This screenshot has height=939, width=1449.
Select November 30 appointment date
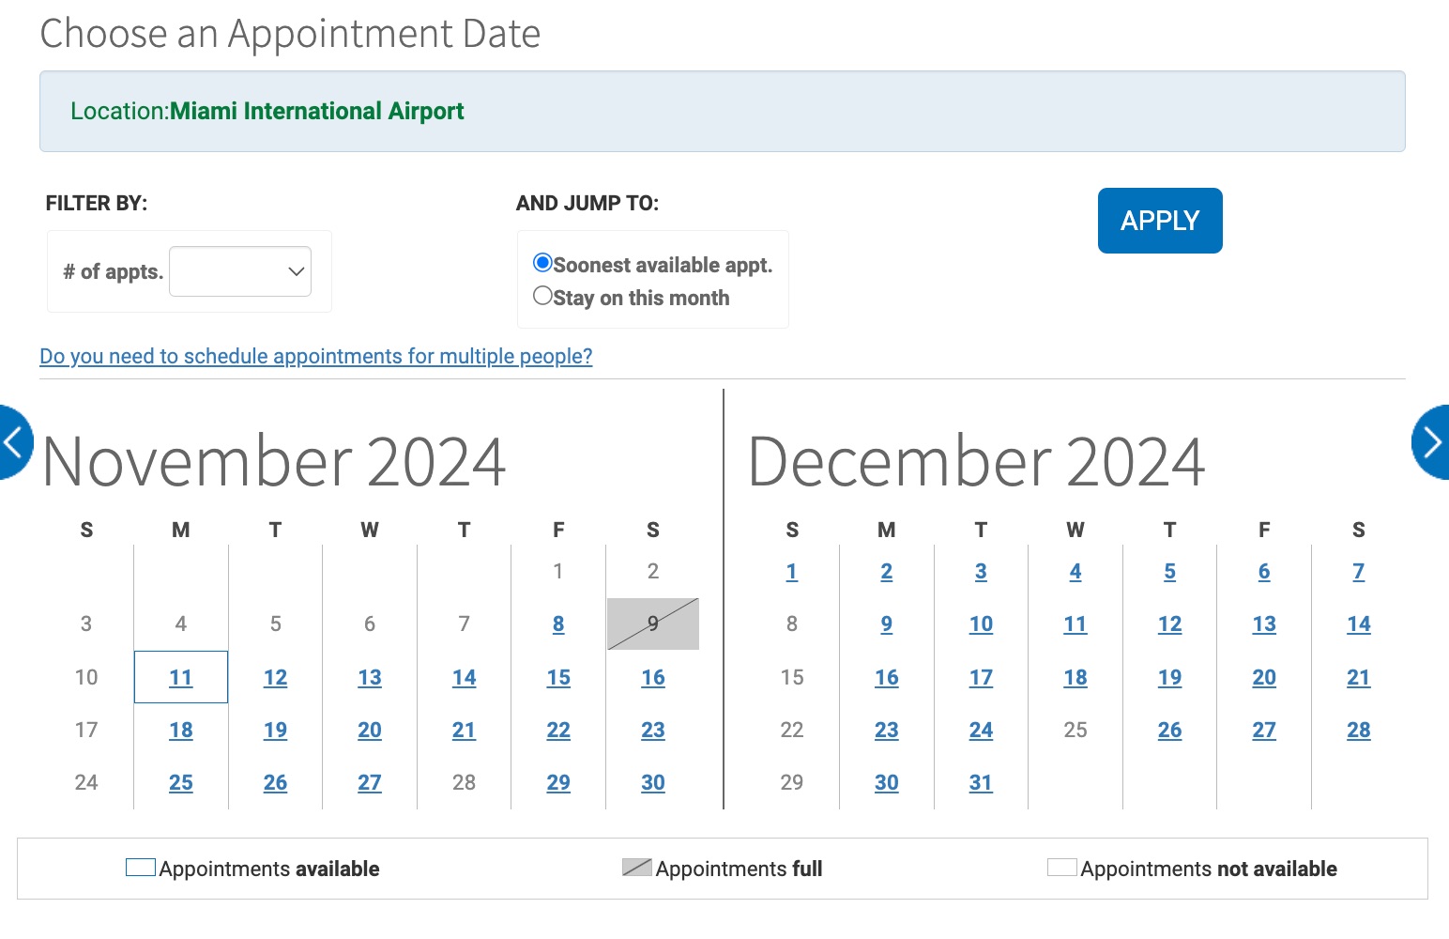652,782
